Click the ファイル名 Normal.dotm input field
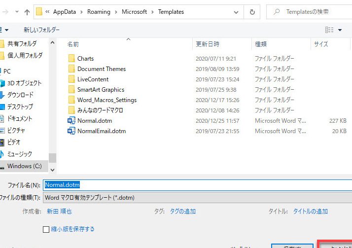 pos(198,185)
